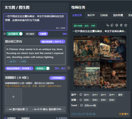Click the 变换3 button

[103, 100]
